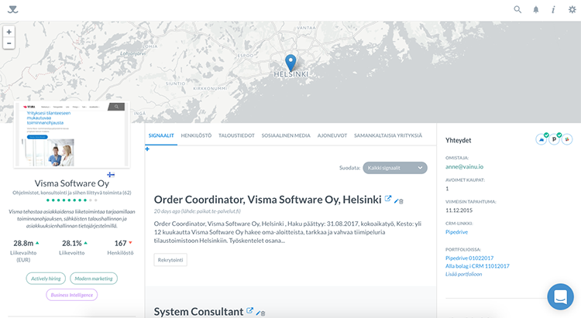Open the chat support widget

pyautogui.click(x=559, y=297)
